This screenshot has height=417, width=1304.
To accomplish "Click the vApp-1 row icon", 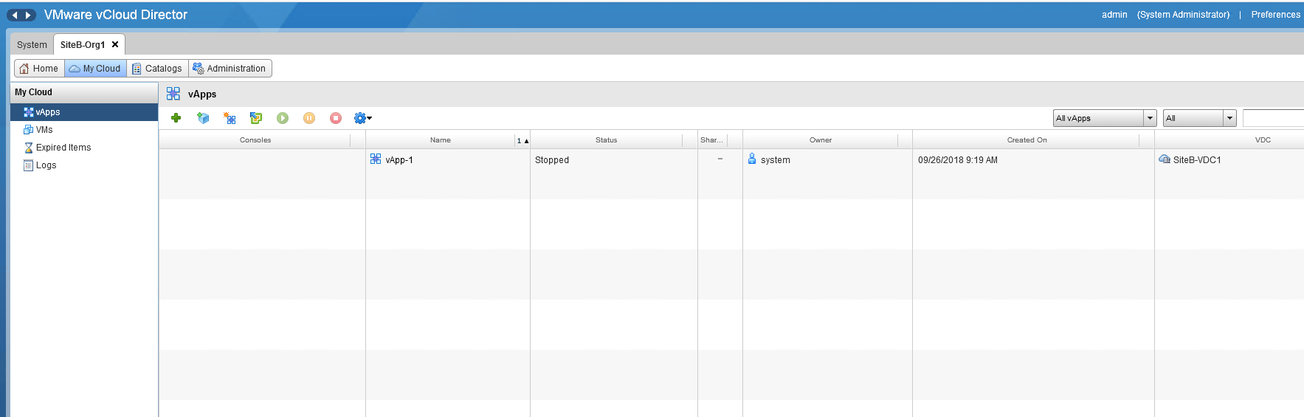I will click(x=376, y=159).
